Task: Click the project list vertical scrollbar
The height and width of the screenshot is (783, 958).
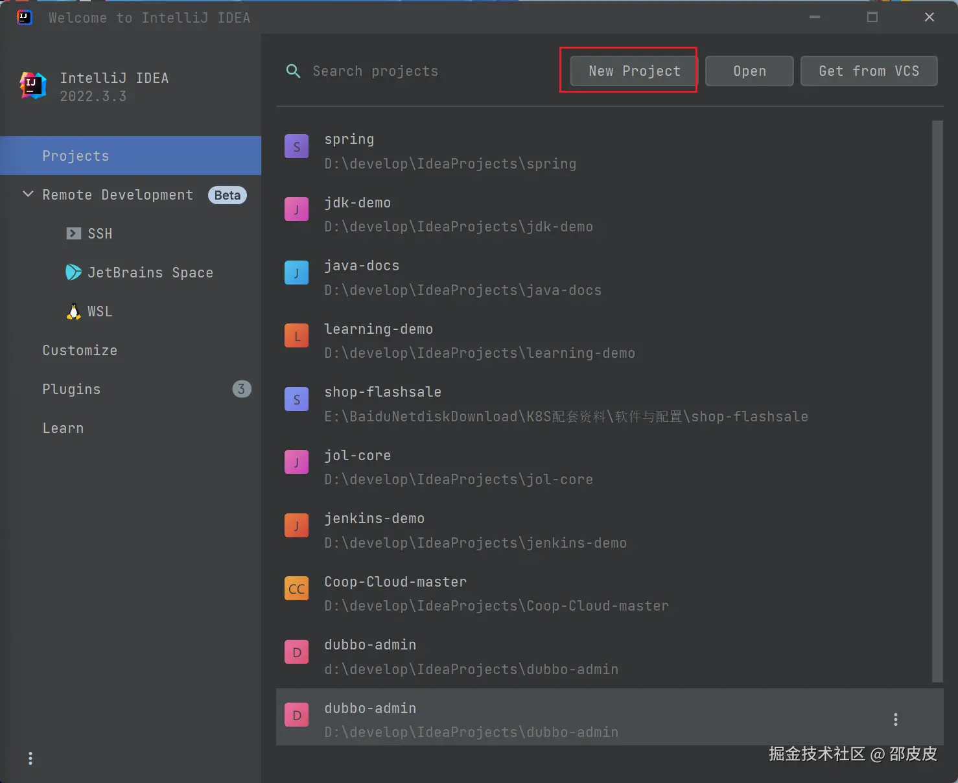Action: pos(937,401)
